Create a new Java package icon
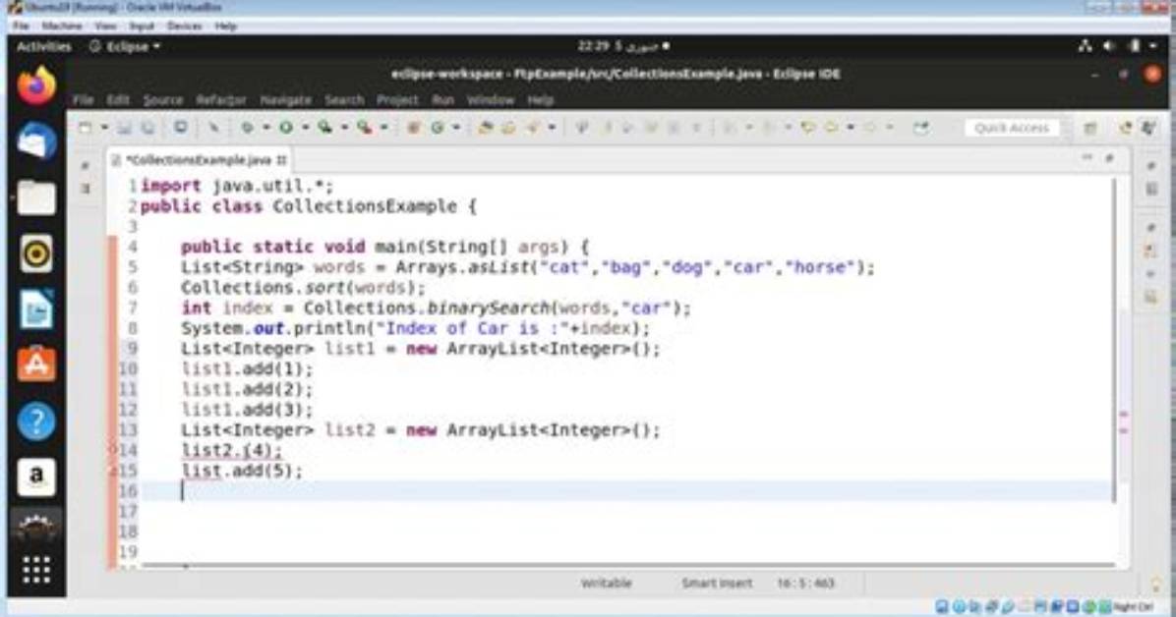The image size is (1176, 617). 413,128
